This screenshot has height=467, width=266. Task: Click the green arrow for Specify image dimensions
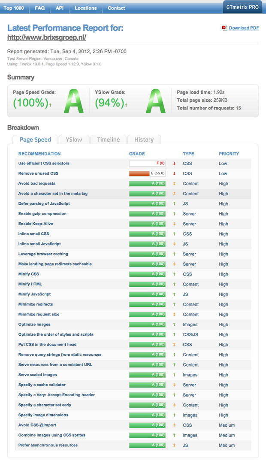click(174, 415)
